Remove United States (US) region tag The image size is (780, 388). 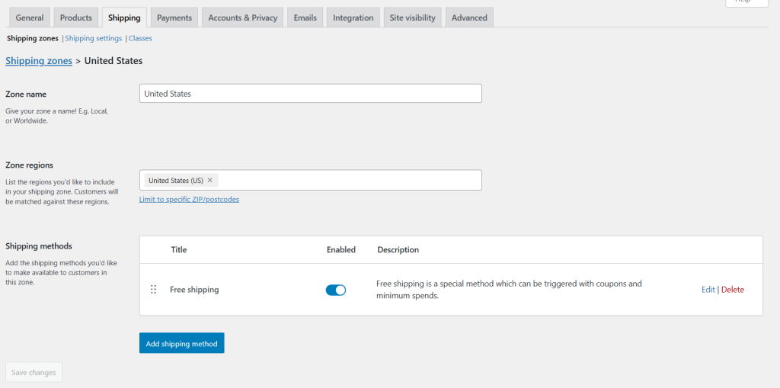coord(210,181)
